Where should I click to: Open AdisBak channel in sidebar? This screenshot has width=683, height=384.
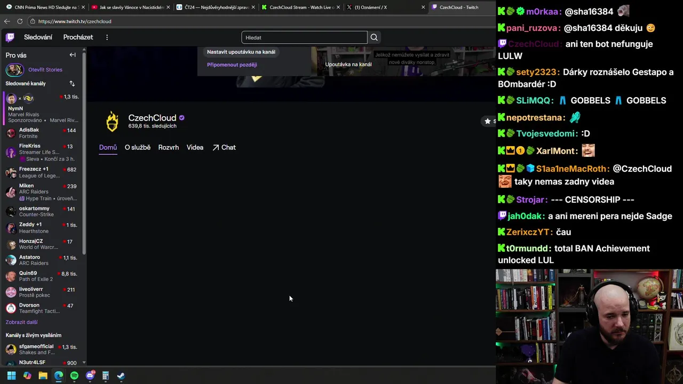tap(43, 133)
